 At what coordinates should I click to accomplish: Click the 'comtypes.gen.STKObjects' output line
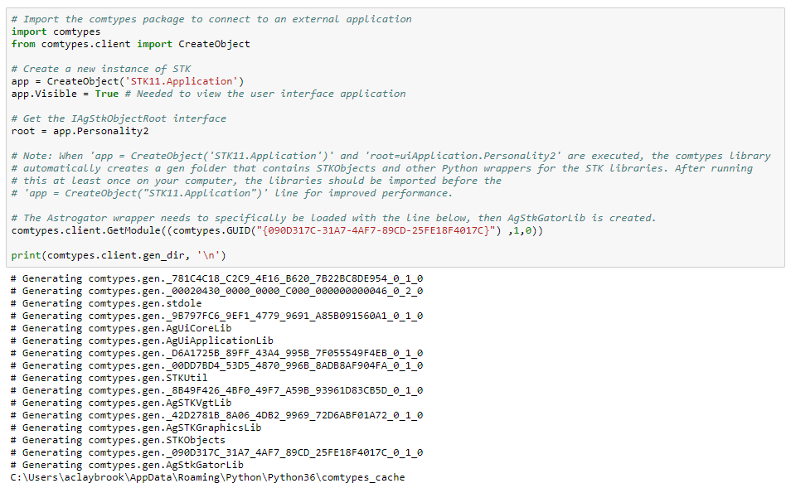pos(118,440)
